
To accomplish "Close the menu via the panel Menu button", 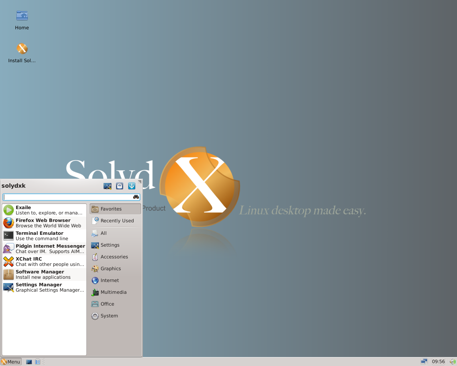I will coord(11,362).
